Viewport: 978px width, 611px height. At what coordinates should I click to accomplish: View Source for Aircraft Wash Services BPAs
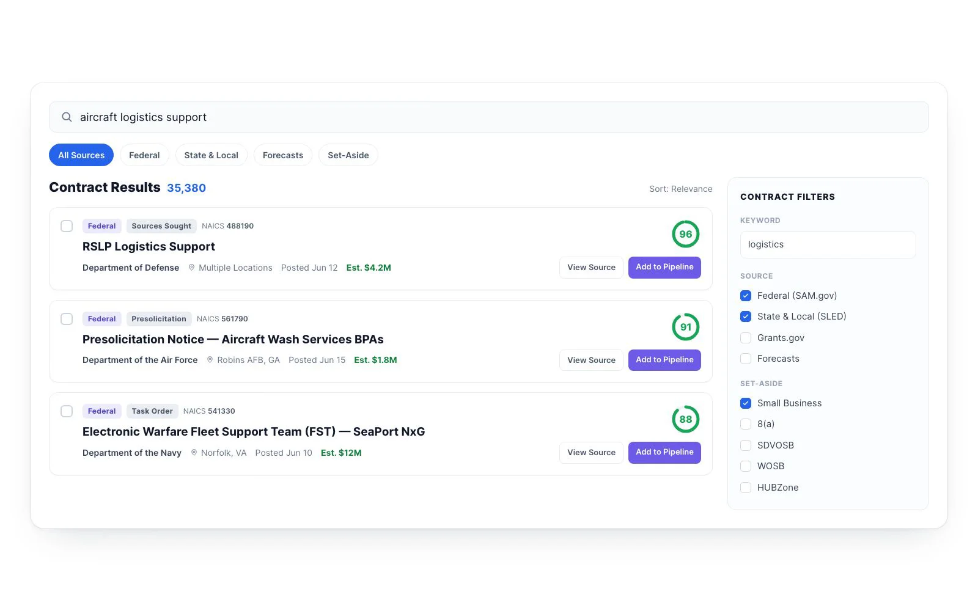(x=591, y=360)
